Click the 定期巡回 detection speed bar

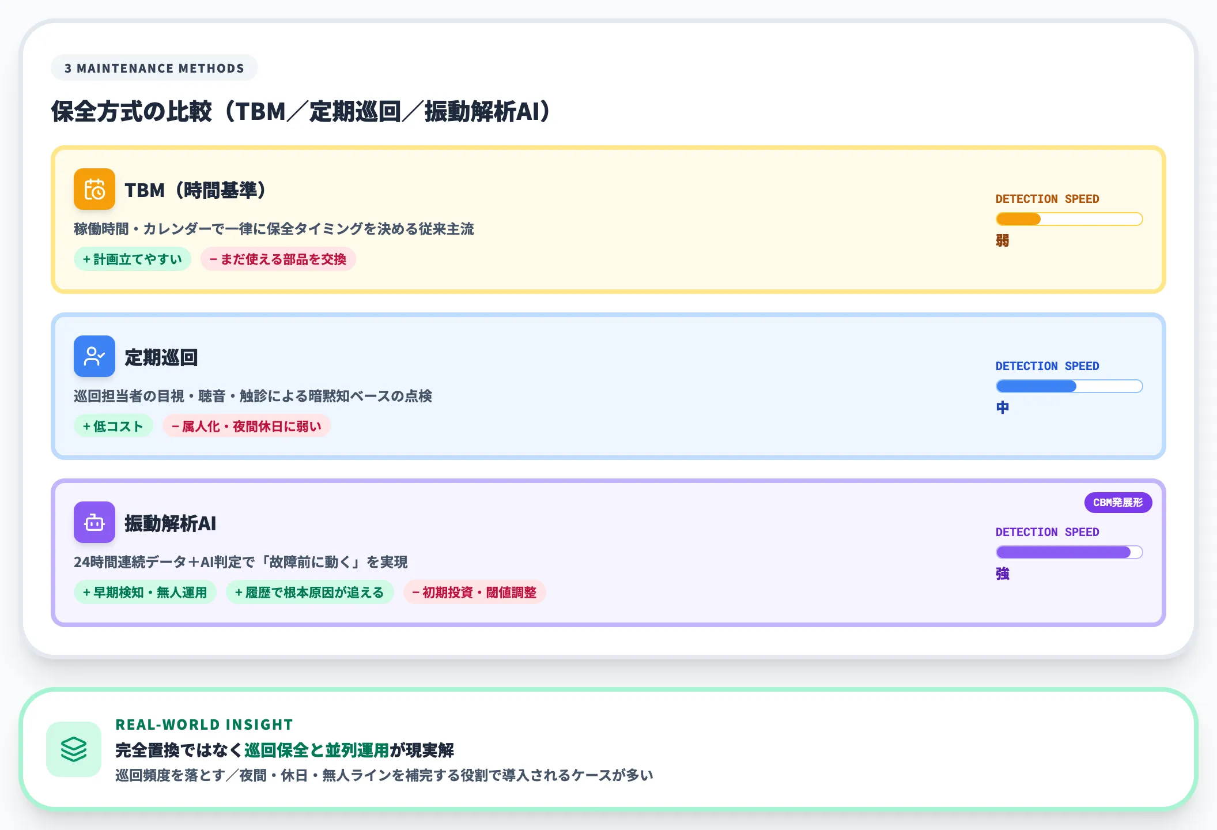[x=1069, y=386]
